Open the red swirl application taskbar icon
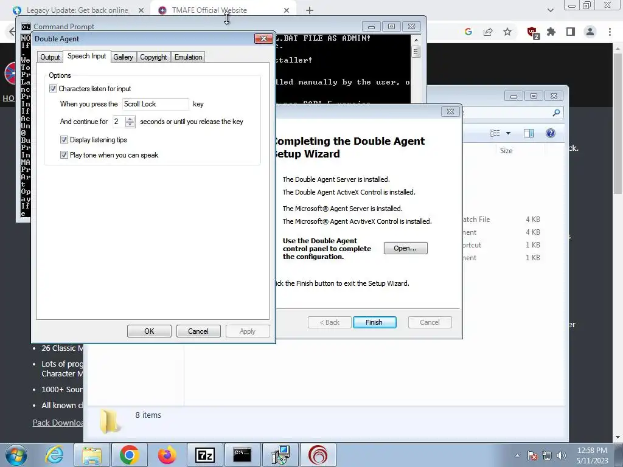The height and width of the screenshot is (467, 623). 318,455
